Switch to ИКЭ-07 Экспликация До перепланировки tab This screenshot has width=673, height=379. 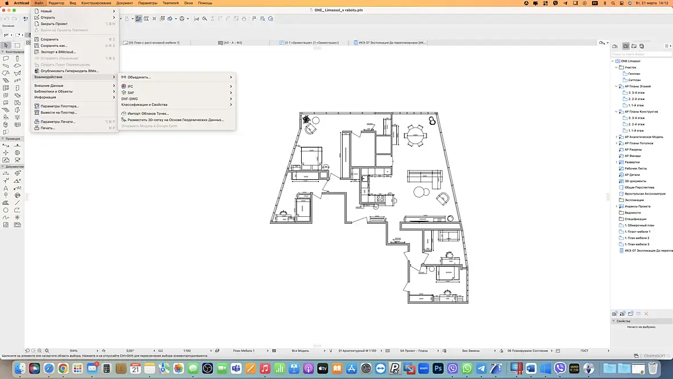390,43
